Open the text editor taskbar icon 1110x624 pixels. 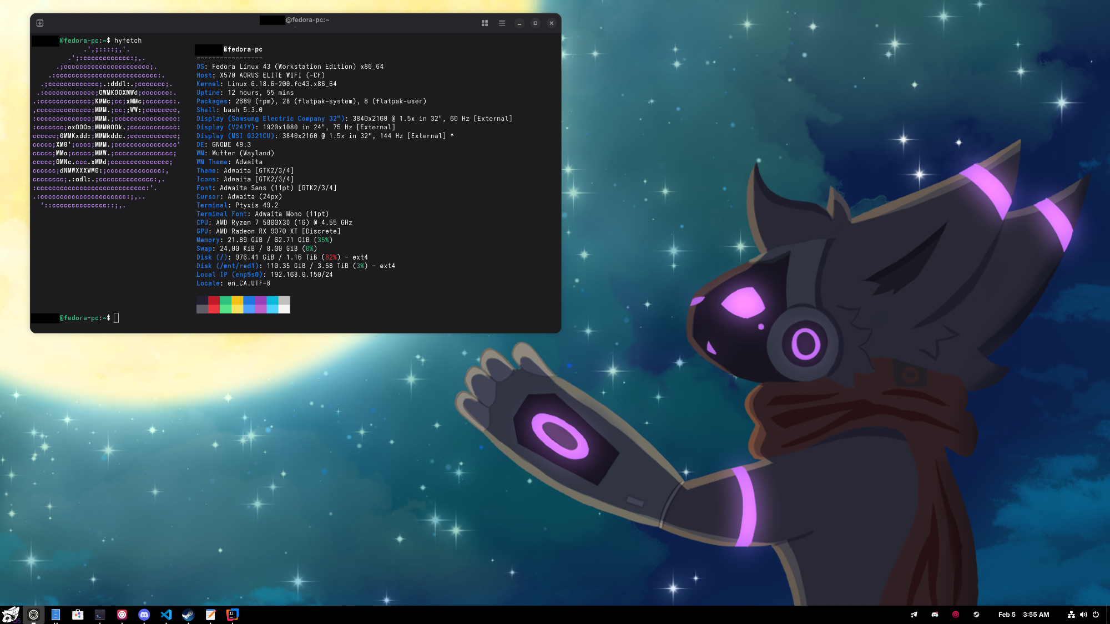point(210,614)
